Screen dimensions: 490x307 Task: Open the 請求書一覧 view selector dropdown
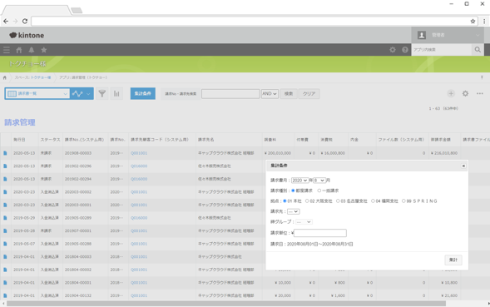37,93
